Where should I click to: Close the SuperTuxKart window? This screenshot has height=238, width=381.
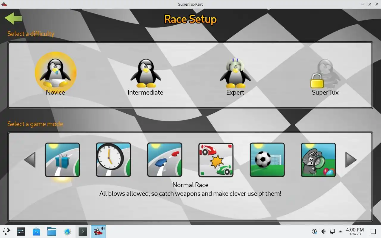point(377,4)
